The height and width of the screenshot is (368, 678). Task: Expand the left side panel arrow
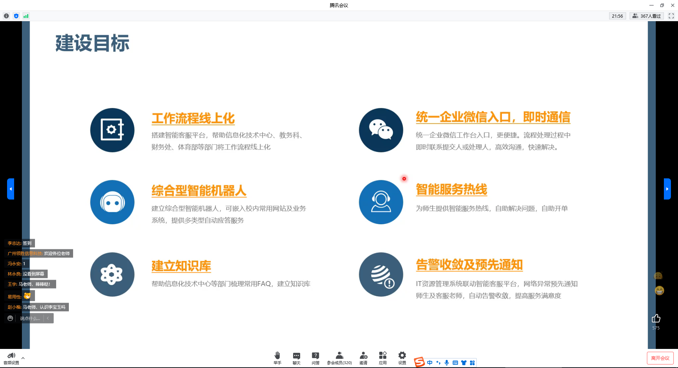(11, 189)
